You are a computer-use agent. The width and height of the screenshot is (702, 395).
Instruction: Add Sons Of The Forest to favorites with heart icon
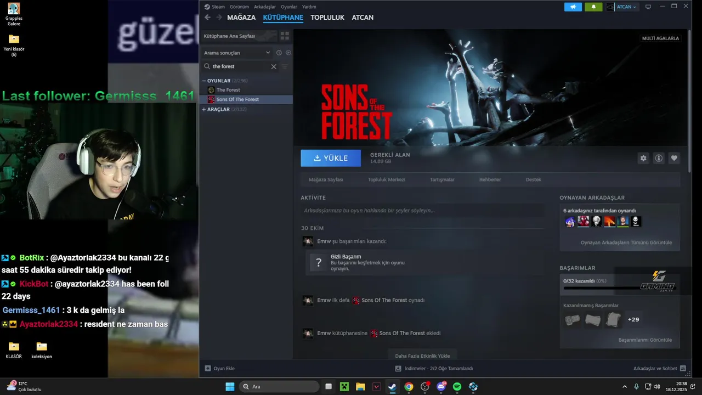pos(674,158)
